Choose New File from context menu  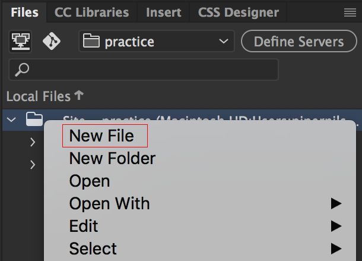[x=101, y=136]
